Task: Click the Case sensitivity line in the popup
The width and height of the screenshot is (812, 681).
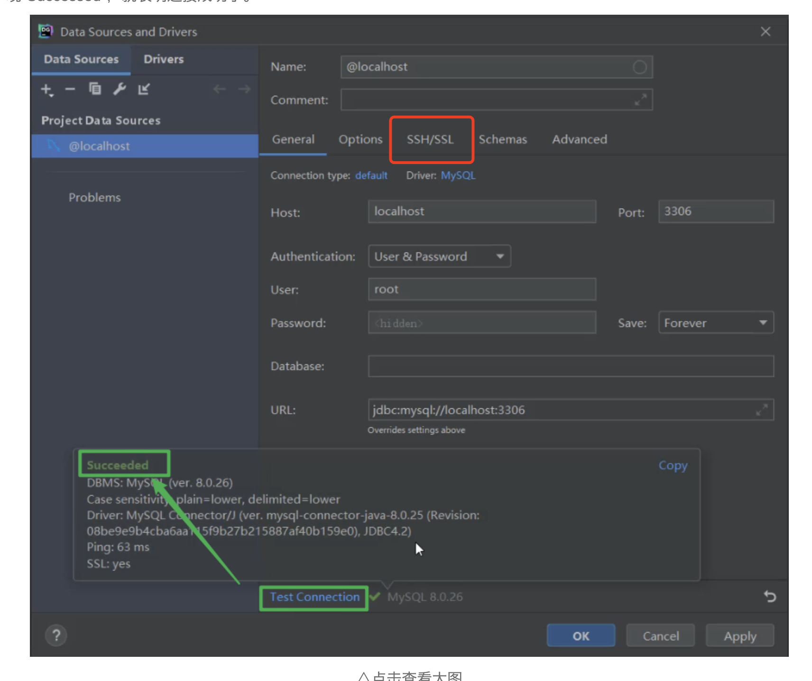Action: click(213, 499)
